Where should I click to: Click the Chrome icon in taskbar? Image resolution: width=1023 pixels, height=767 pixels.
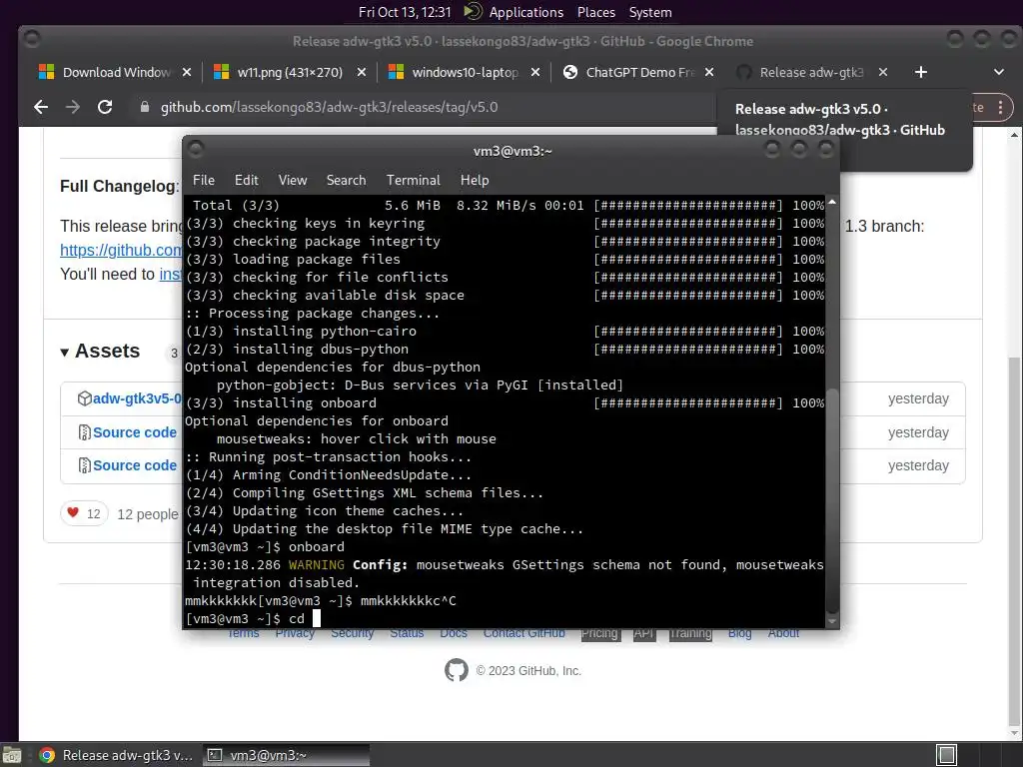click(47, 755)
